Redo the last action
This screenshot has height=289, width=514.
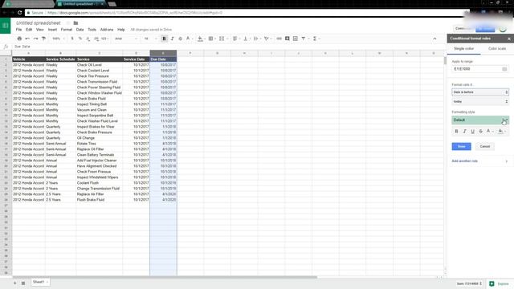click(x=35, y=39)
